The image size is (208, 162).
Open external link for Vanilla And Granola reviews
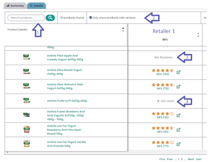(x=178, y=144)
